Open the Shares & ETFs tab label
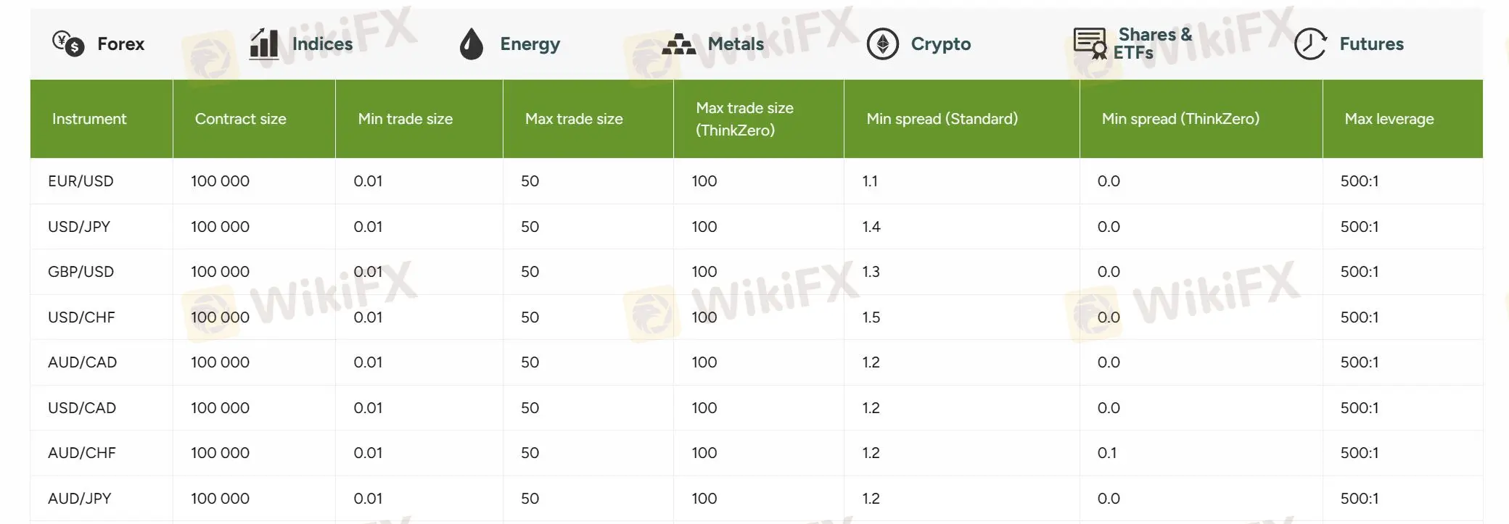Screen dimensions: 1509x524 pyautogui.click(x=1153, y=43)
